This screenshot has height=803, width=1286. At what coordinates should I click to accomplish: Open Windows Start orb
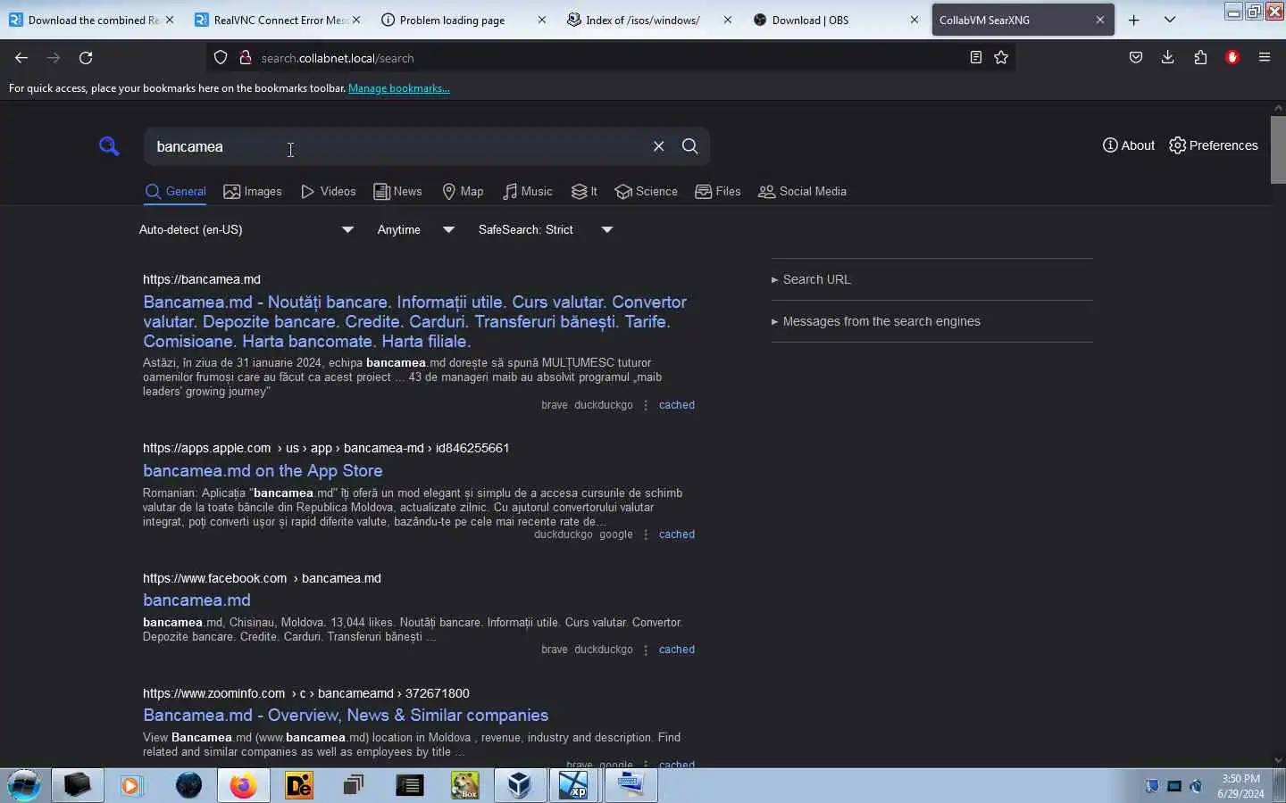tap(24, 785)
